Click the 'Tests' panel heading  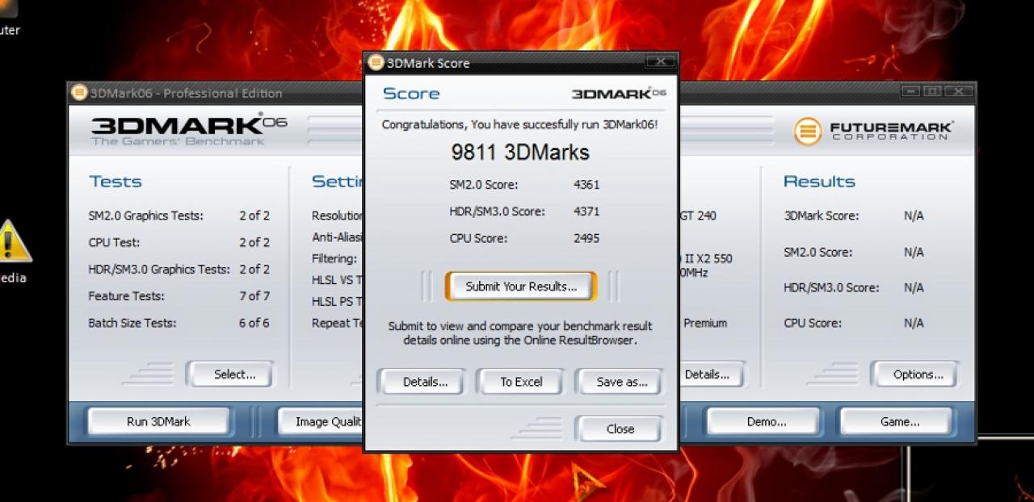coord(116,182)
